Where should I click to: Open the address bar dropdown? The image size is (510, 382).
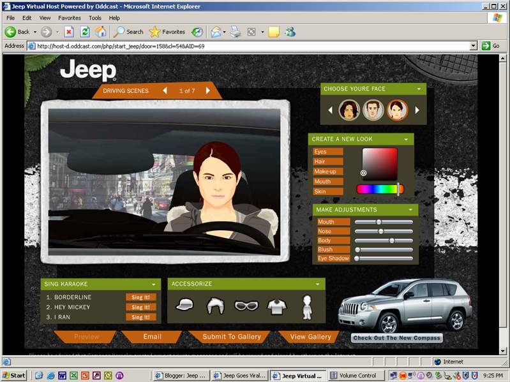click(x=474, y=46)
